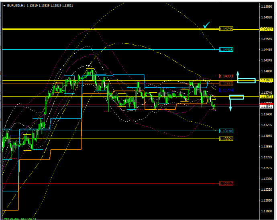This screenshot has height=220, width=277.
Task: Click the 1.13065 value on price scale
Action: click(x=267, y=136)
